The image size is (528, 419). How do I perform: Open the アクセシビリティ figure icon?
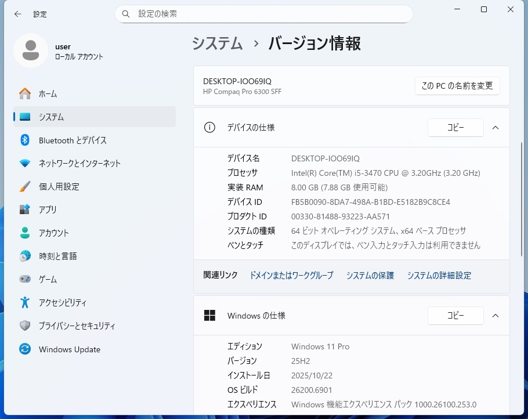[25, 302]
